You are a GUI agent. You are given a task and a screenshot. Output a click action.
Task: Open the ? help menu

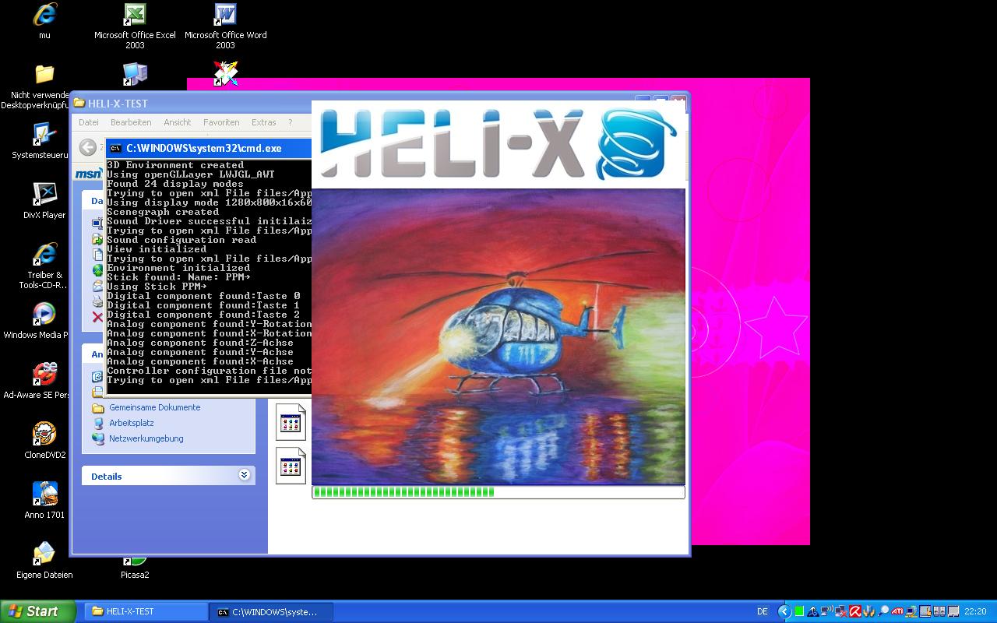(290, 122)
